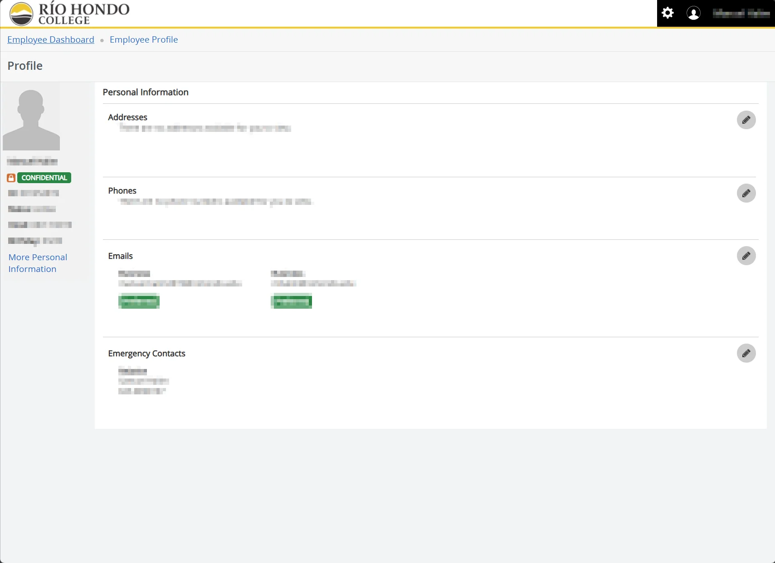
Task: Click the first info item below CONFIDENTIAL badge
Action: 34,193
